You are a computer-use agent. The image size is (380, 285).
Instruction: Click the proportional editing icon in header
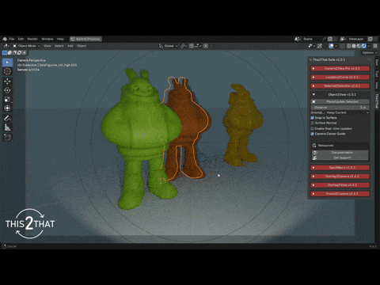click(206, 46)
